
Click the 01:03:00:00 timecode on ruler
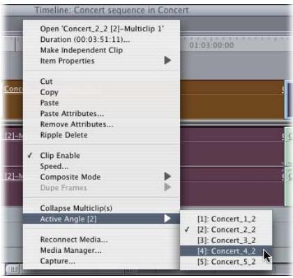(211, 45)
